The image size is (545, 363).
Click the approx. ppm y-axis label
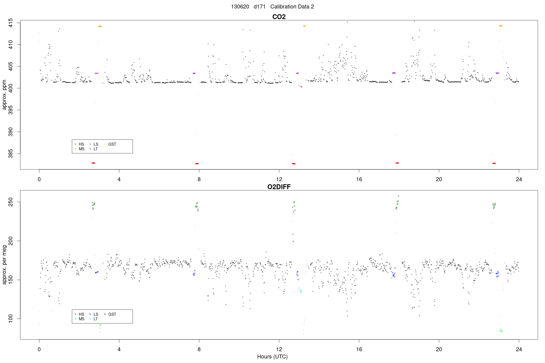coord(4,95)
